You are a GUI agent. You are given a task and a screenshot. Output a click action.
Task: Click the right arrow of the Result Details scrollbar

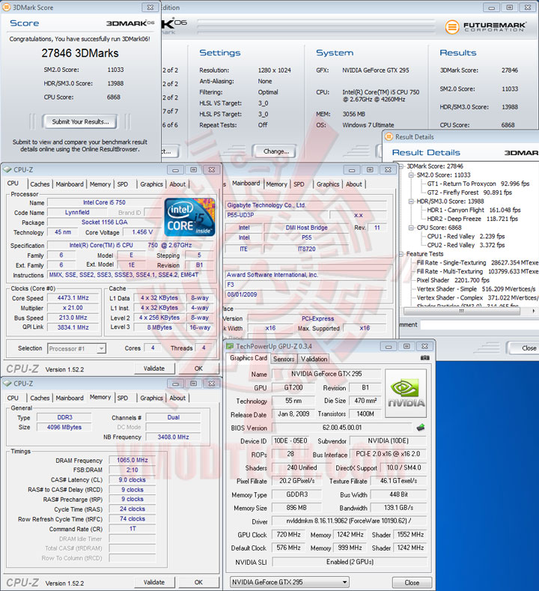tap(533, 311)
